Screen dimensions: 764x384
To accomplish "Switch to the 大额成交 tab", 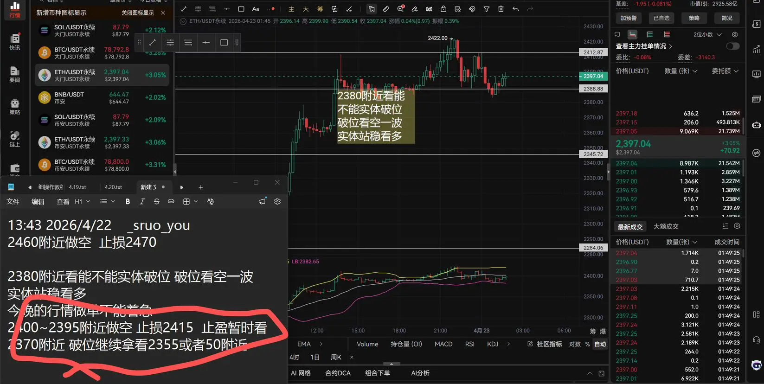I will [666, 226].
